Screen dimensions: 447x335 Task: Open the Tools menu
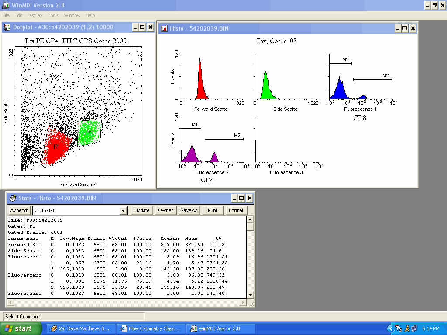click(x=53, y=15)
